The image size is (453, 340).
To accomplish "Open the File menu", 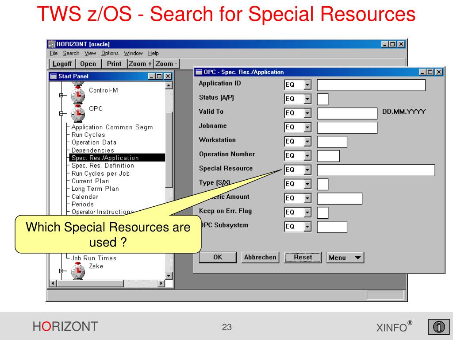I will [54, 53].
